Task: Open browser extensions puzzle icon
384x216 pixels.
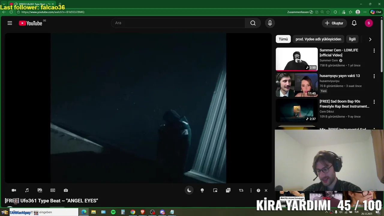Action: point(335,12)
